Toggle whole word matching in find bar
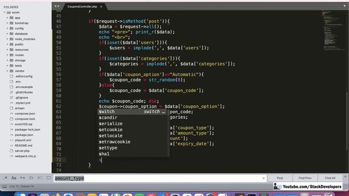 [x=22, y=178]
